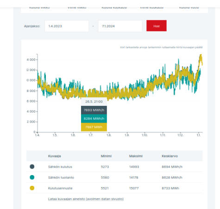Viewport: 220px width, 209px height.
Task: Click the Kulutusennuste row label
Action: (60, 188)
